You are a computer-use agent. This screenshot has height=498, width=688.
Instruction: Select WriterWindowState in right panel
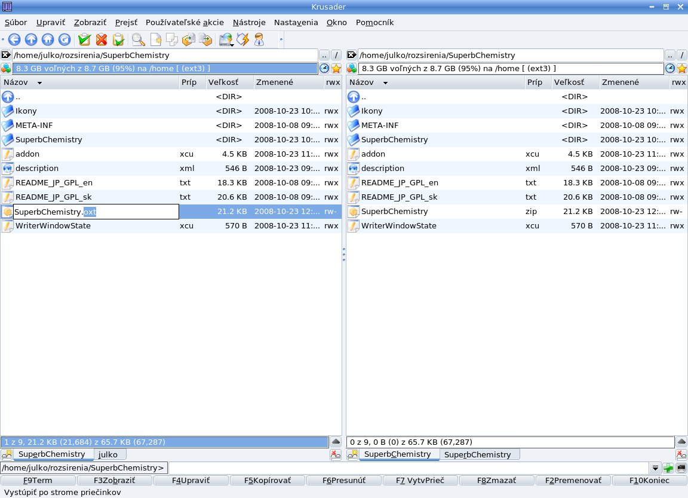coord(517,226)
